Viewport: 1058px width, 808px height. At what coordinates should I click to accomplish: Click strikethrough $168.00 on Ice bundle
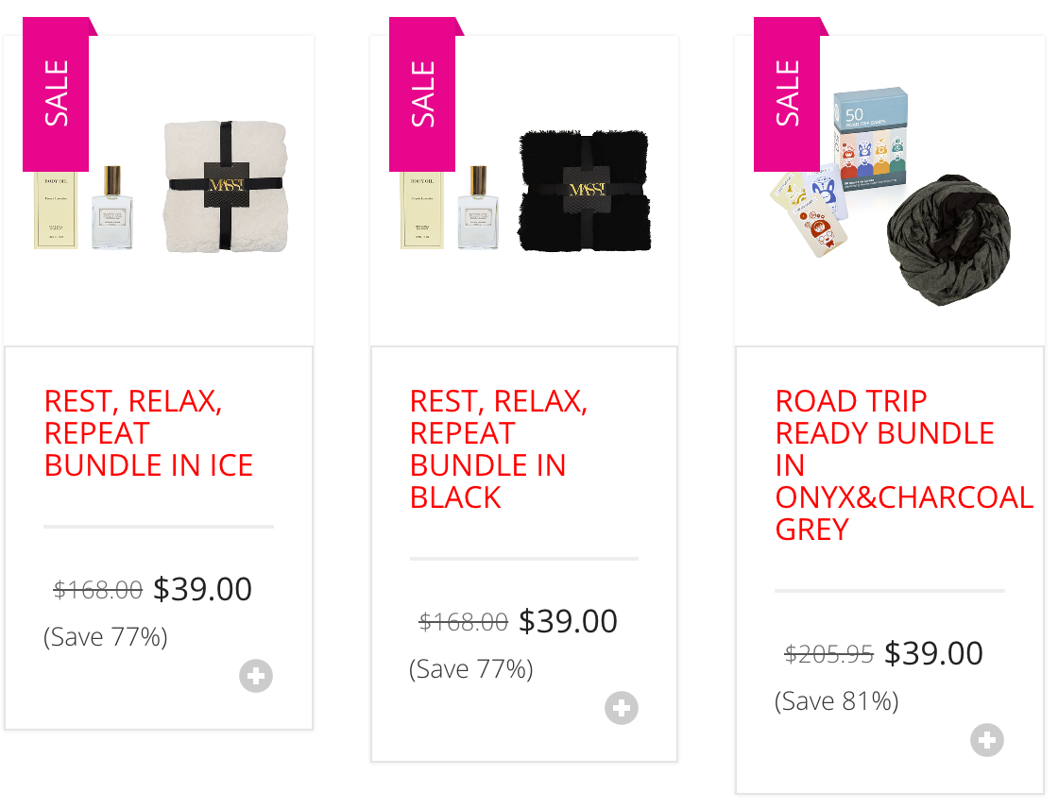[98, 589]
